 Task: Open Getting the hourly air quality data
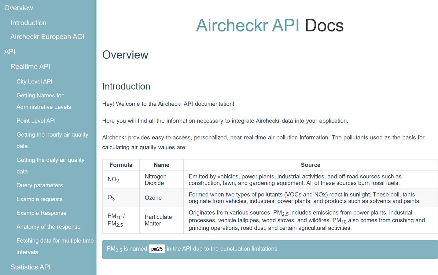[x=52, y=140]
